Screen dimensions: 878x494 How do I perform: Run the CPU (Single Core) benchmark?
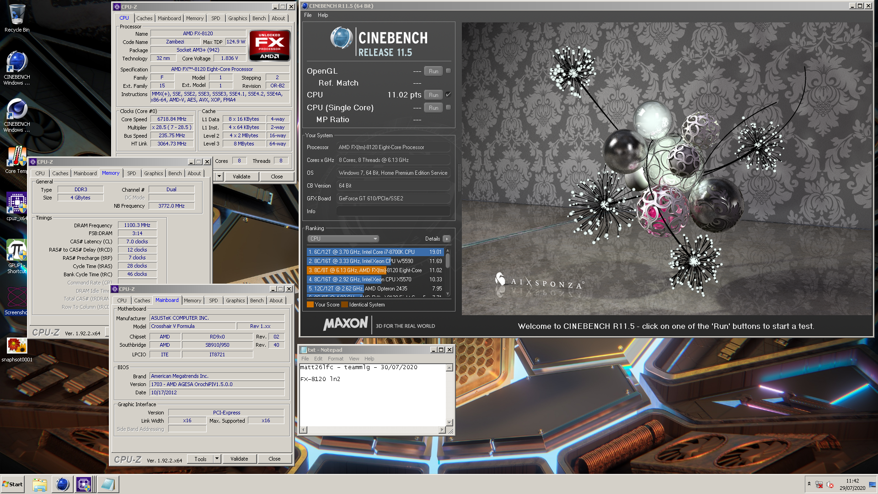[x=433, y=107]
